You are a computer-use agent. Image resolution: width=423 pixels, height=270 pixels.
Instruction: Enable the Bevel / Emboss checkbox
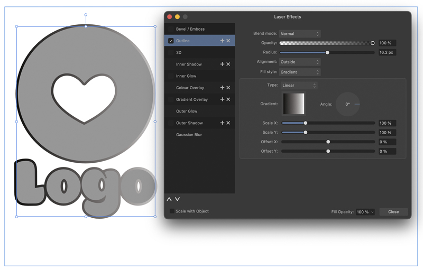pos(171,29)
